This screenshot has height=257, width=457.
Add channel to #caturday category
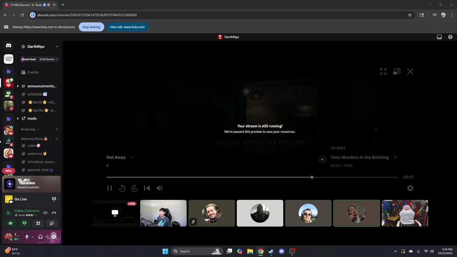click(57, 129)
